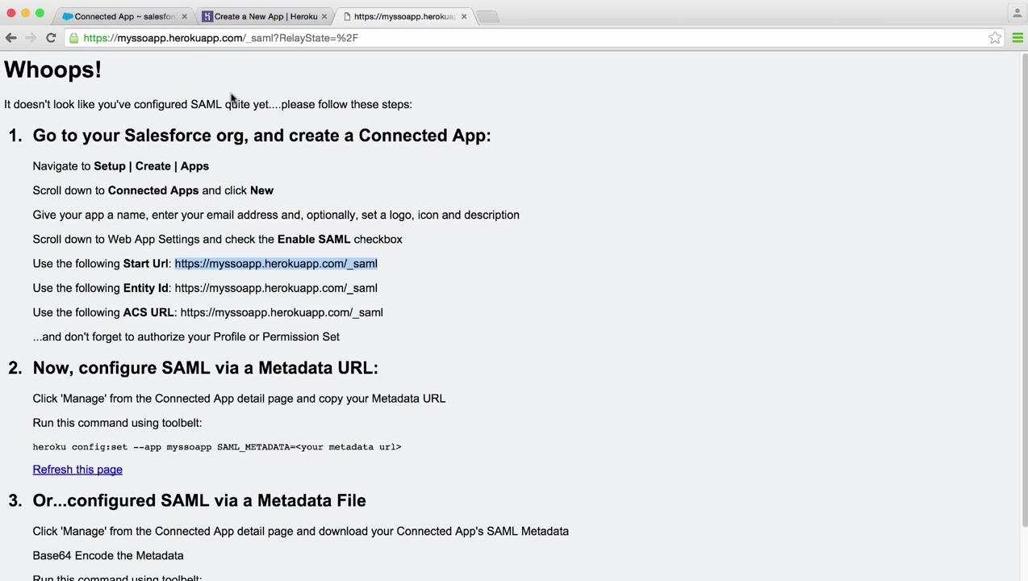The width and height of the screenshot is (1028, 581).
Task: Open the Chrome hamburger menu
Action: point(1018,38)
